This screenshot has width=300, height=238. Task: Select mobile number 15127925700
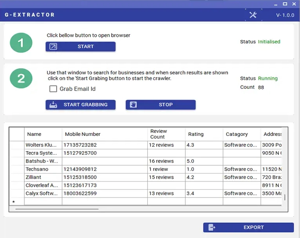105,153
